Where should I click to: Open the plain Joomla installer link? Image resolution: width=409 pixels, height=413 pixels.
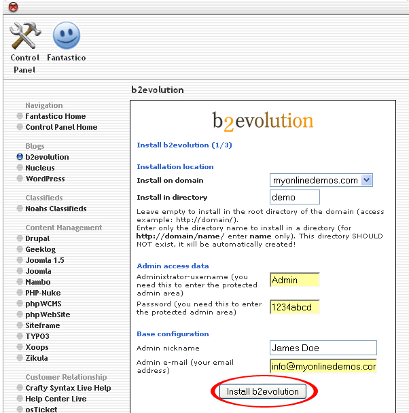click(38, 271)
